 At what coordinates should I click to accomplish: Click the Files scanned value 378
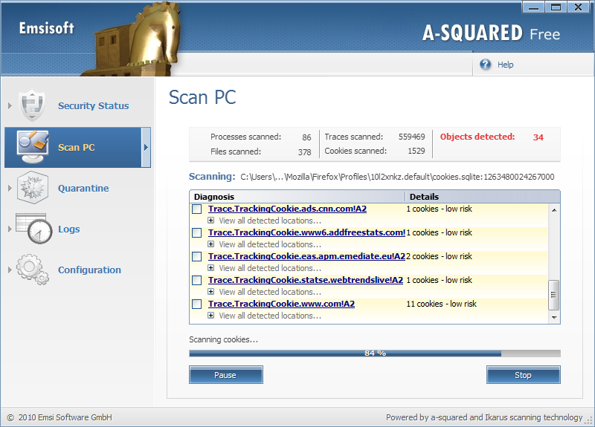click(x=304, y=152)
